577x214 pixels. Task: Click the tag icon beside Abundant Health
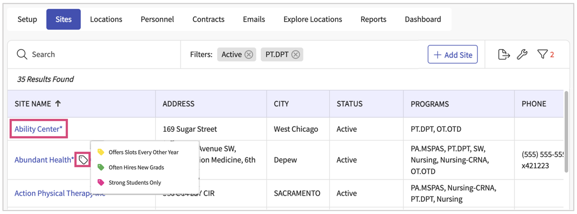tap(83, 160)
